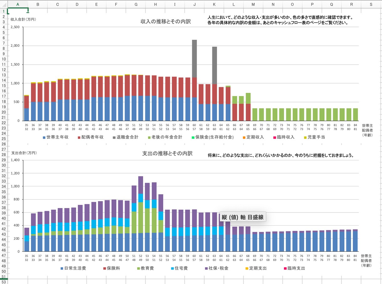Click the 1,000 expense axis value
382x284 pixels.
[x=15, y=186]
